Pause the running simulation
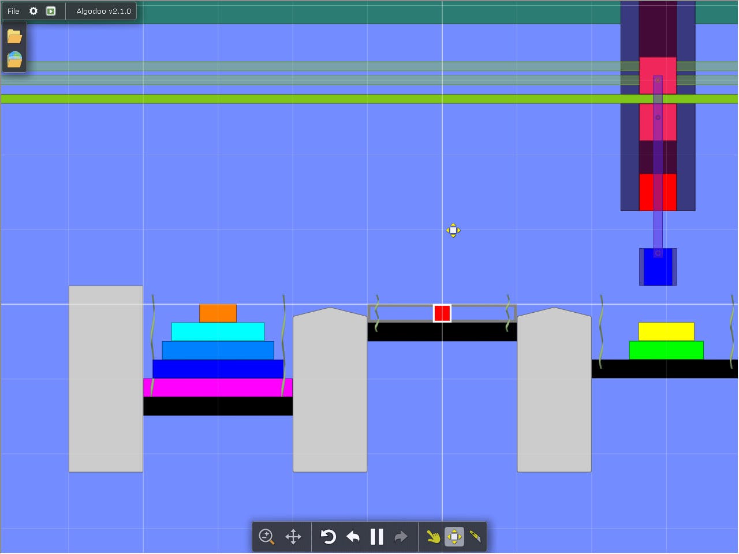The width and height of the screenshot is (739, 554). [377, 537]
